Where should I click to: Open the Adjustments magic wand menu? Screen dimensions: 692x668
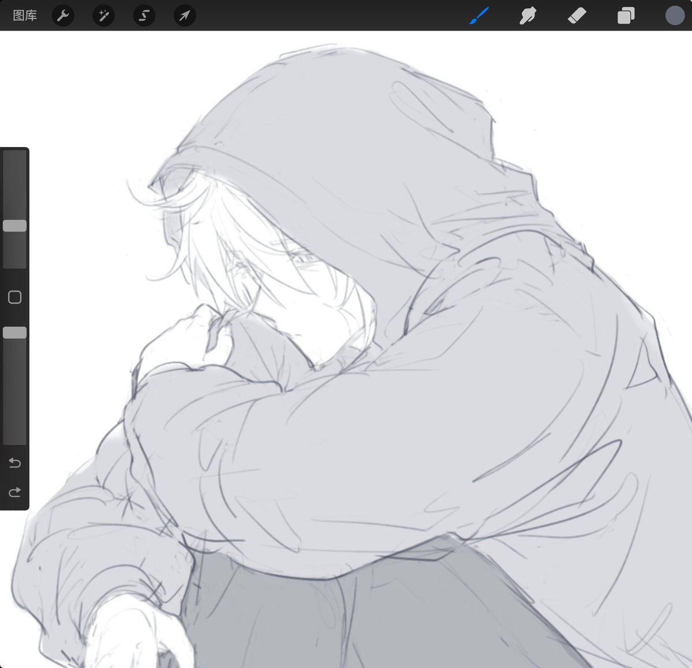[104, 16]
